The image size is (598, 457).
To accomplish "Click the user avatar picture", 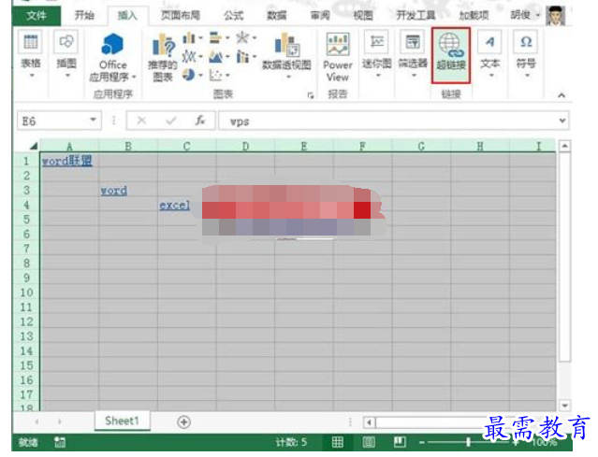I will (x=555, y=16).
